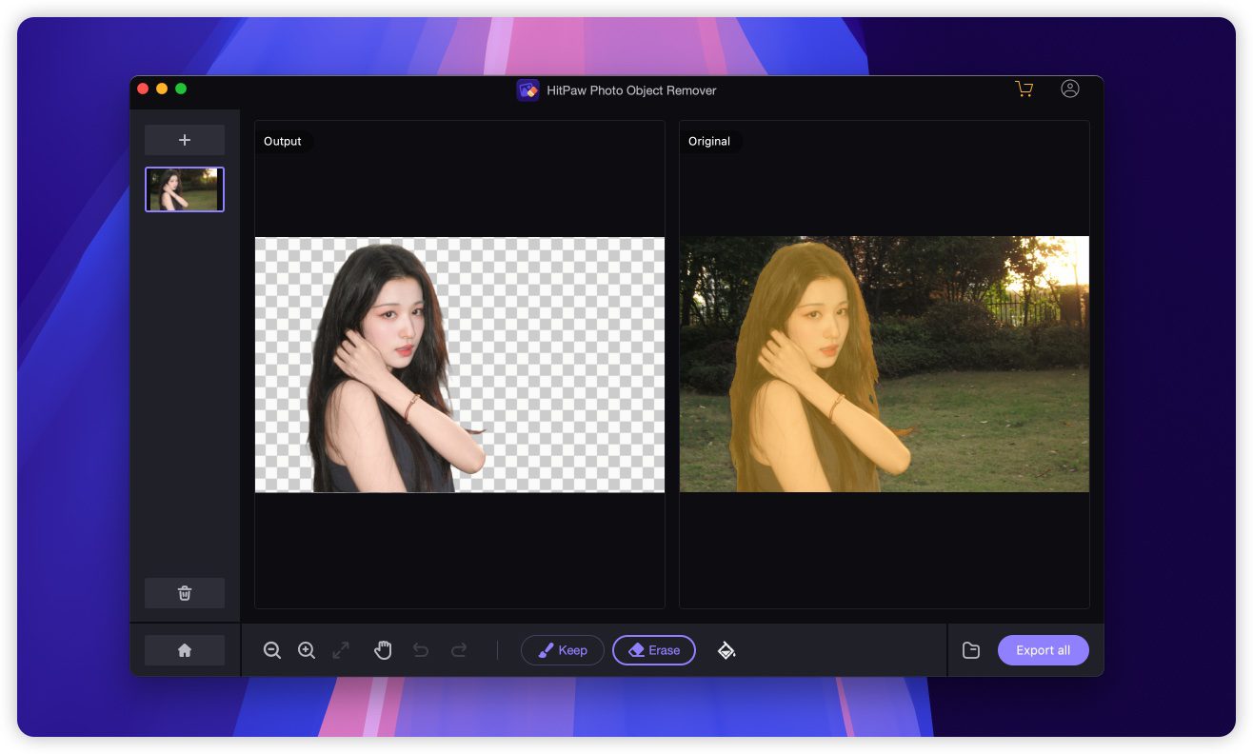The height and width of the screenshot is (754, 1253).
Task: Click the Output preview with transparent background
Action: pyautogui.click(x=460, y=365)
